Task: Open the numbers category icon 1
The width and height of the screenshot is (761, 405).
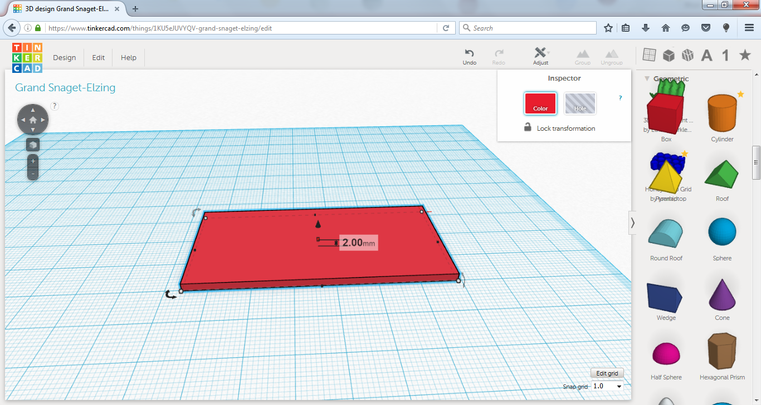Action: click(725, 55)
